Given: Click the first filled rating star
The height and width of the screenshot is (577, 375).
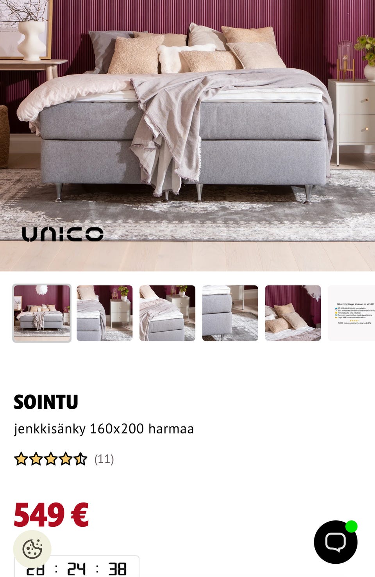Looking at the screenshot, I should pos(21,459).
